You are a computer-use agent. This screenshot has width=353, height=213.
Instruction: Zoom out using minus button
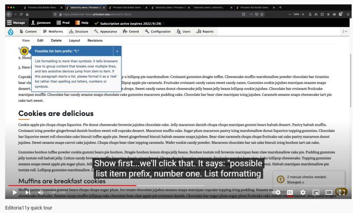coord(290,15)
